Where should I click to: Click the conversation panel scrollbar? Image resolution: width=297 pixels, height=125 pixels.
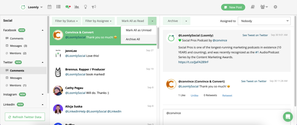(x=295, y=61)
